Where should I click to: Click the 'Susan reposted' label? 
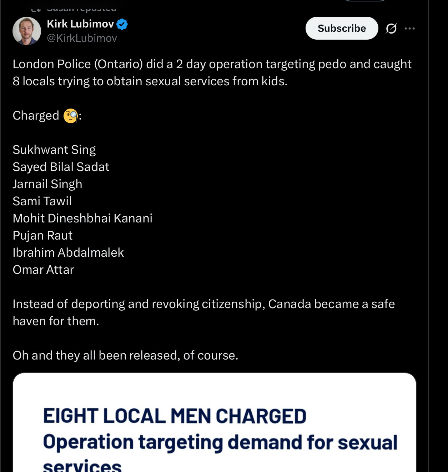pos(82,9)
